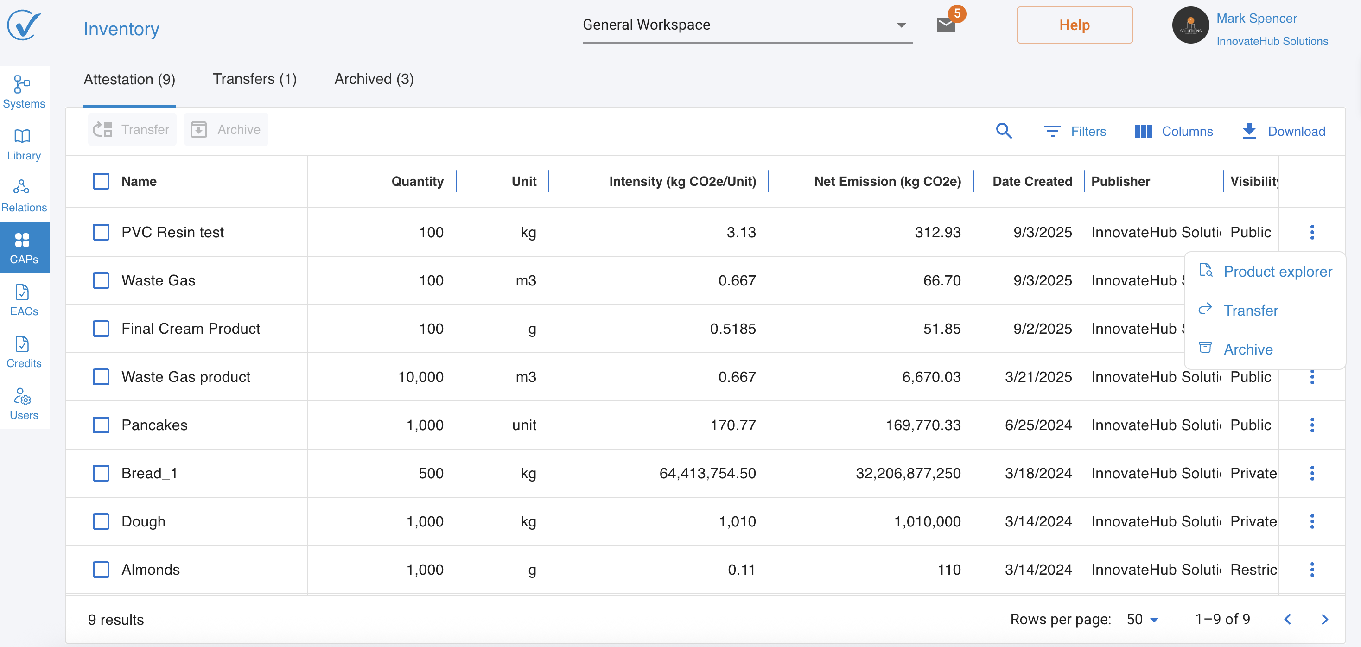Switch to the Transfers (1) tab

click(254, 79)
